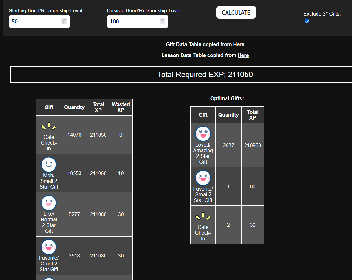Click the 'Quantity' header in left table
This screenshot has width=352, height=280.
pos(74,107)
